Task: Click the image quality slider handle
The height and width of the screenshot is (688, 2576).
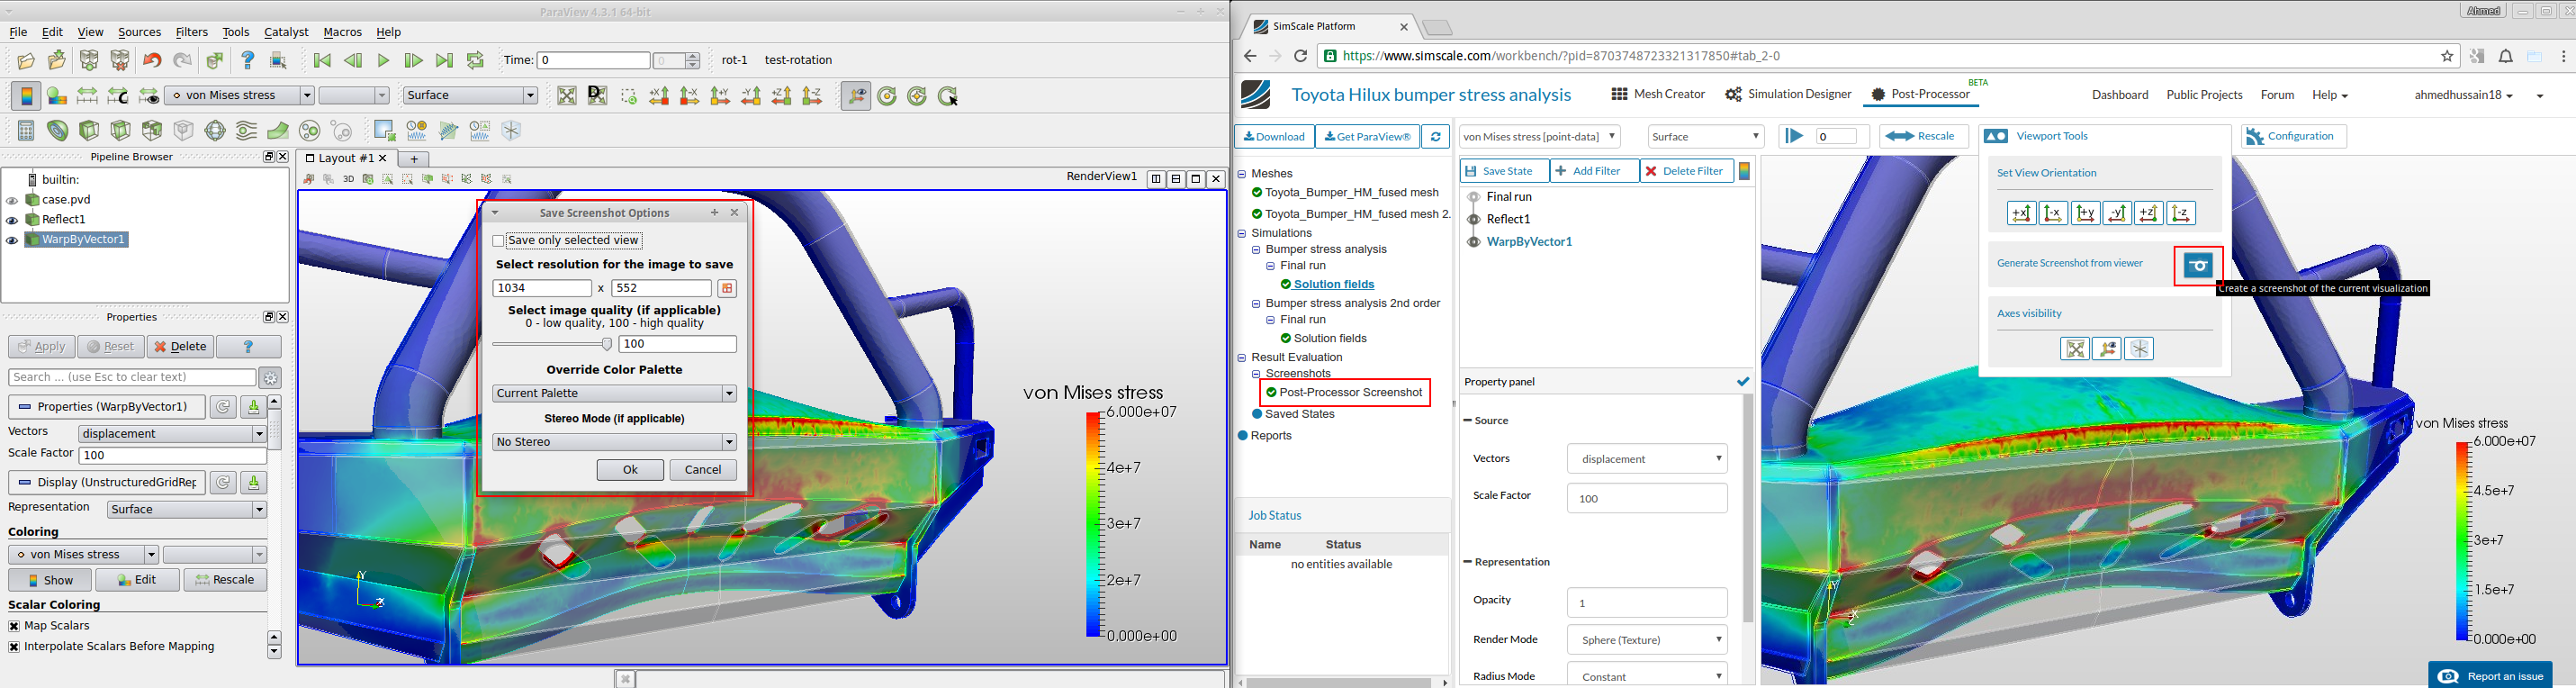Action: (607, 344)
